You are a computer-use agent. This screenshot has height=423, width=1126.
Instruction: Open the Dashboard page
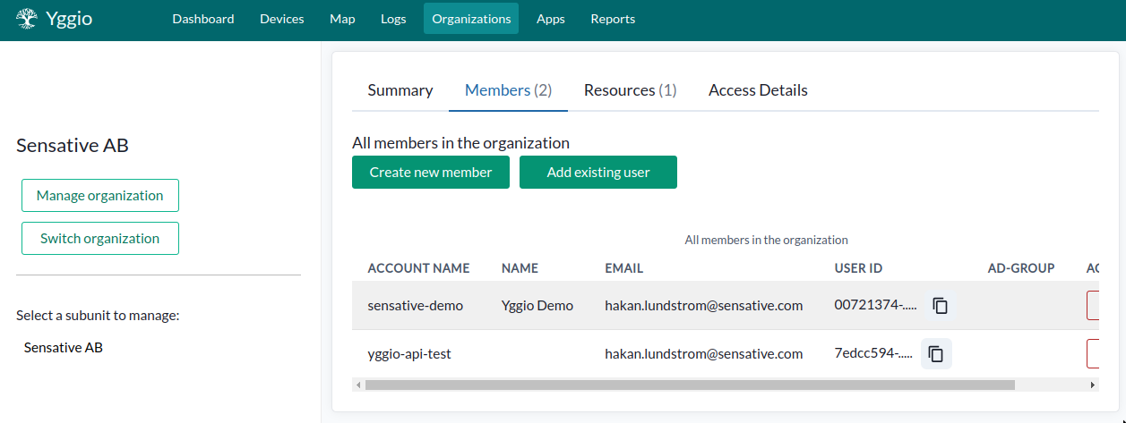[x=203, y=19]
